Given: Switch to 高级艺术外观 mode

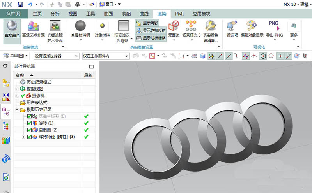Looking at the screenshot, I should 34,30.
